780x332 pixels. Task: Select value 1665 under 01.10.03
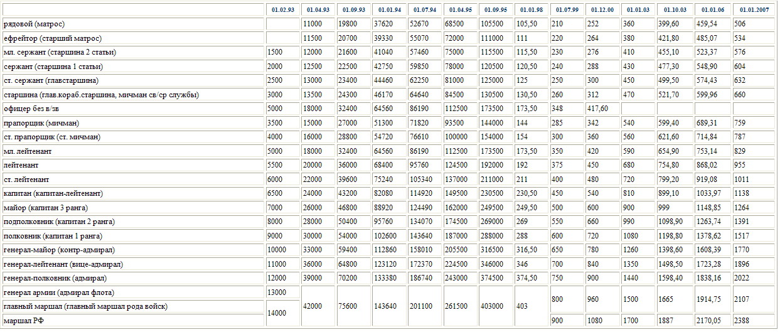click(x=666, y=299)
